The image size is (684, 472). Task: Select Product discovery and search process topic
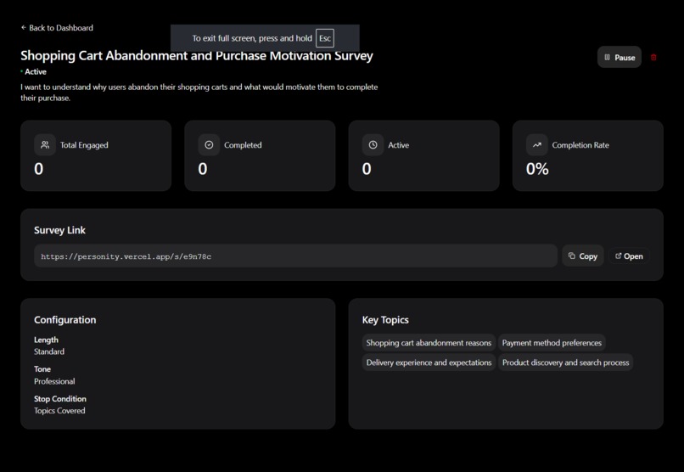566,362
